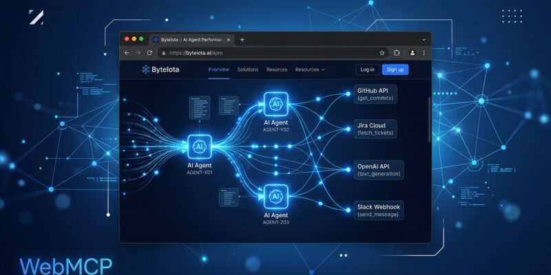Image resolution: width=551 pixels, height=275 pixels.
Task: Reload the page with the refresh icon
Action: 149,53
